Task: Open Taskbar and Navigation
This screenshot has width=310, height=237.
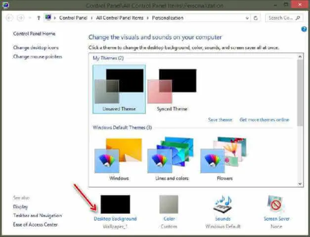Action: click(38, 216)
